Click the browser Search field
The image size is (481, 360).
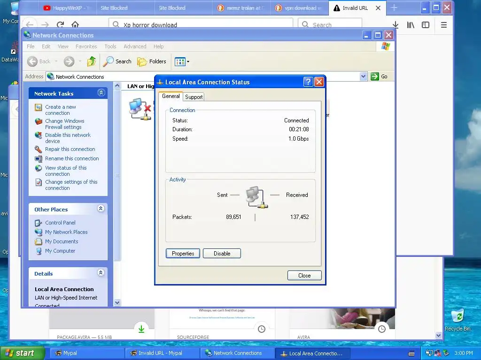(x=330, y=25)
